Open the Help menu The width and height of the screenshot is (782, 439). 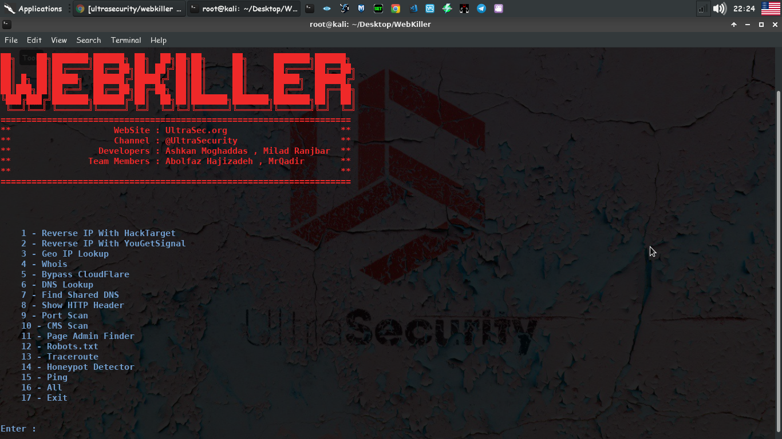pyautogui.click(x=159, y=40)
